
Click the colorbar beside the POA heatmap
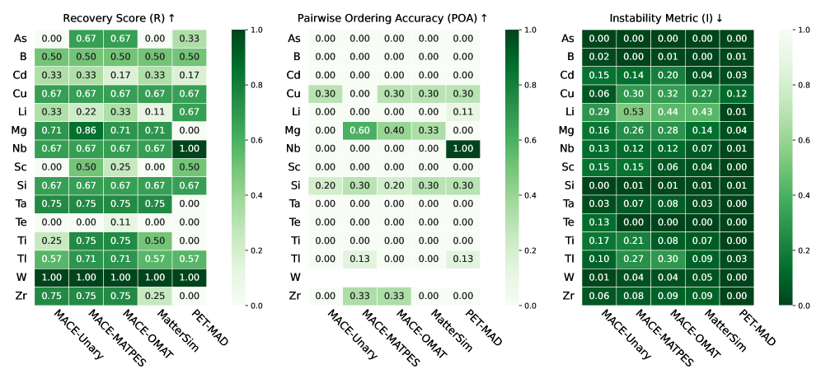(x=510, y=166)
